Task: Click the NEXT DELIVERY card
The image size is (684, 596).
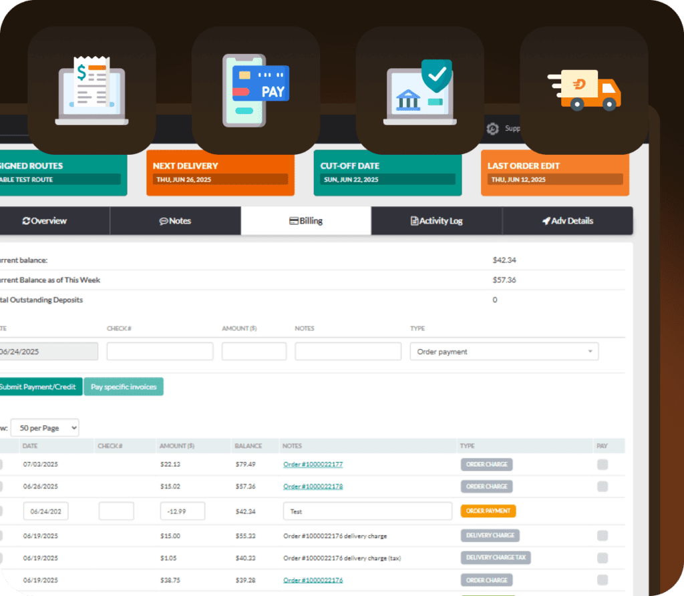Action: tap(220, 173)
